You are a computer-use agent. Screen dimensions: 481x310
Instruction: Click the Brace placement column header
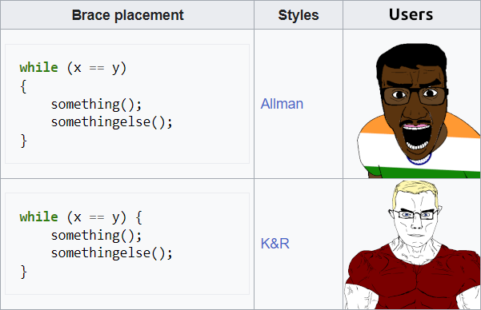[x=127, y=15]
